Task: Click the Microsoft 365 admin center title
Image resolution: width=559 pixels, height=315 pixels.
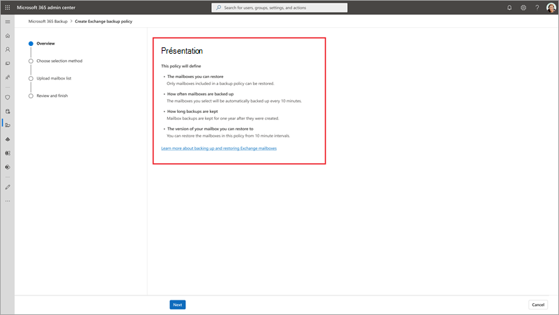Action: [x=46, y=8]
